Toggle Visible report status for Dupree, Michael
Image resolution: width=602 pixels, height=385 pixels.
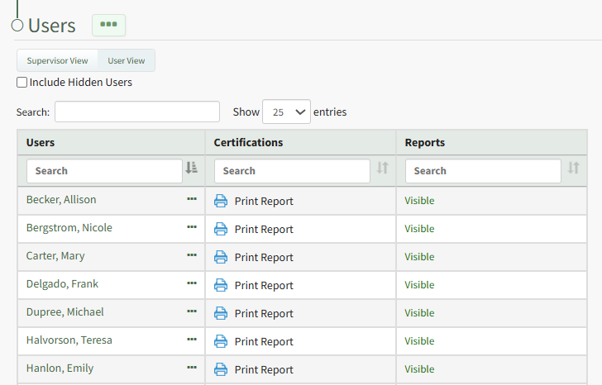[419, 313]
